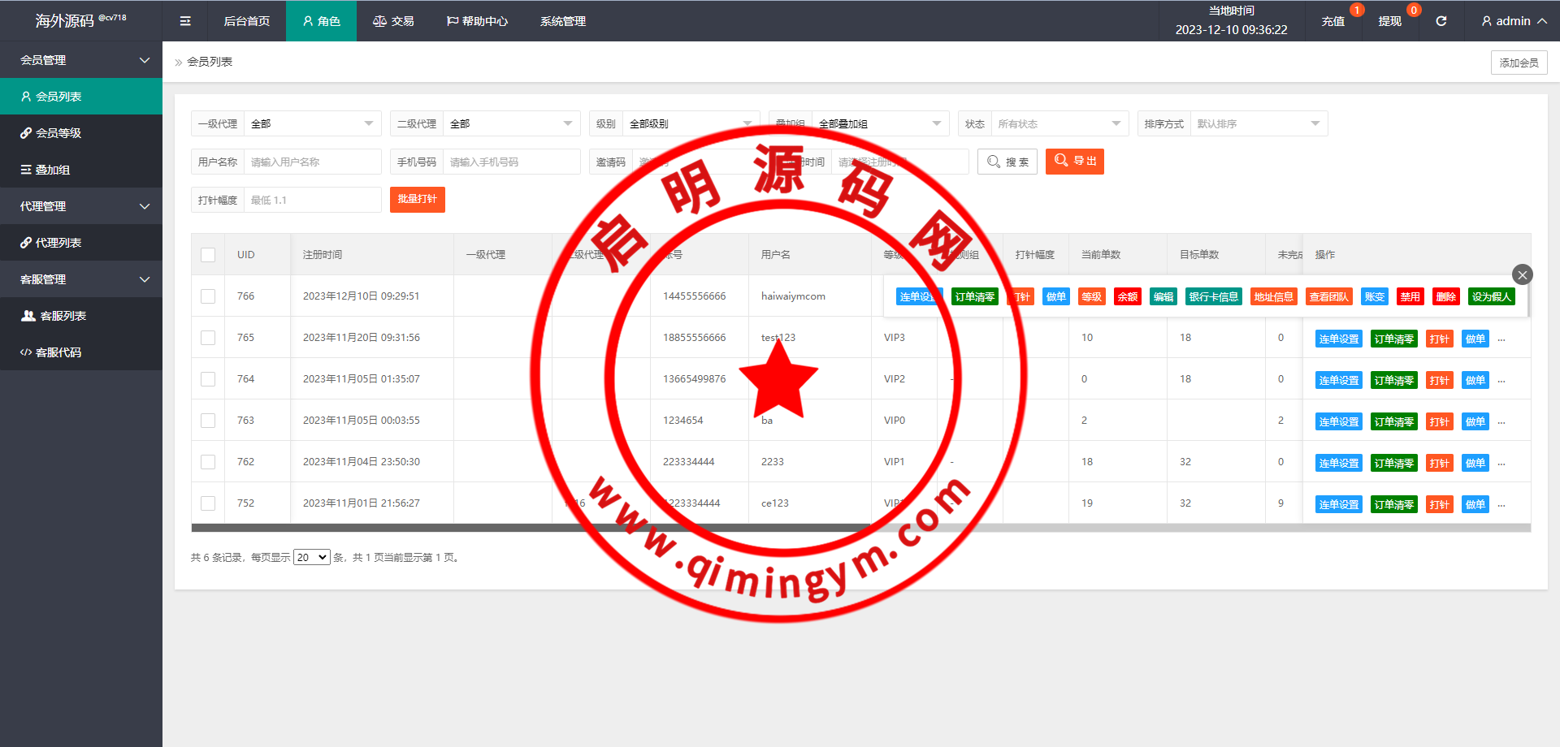This screenshot has width=1560, height=747.
Task: Check the row checkbox for UID 765
Action: (x=208, y=338)
